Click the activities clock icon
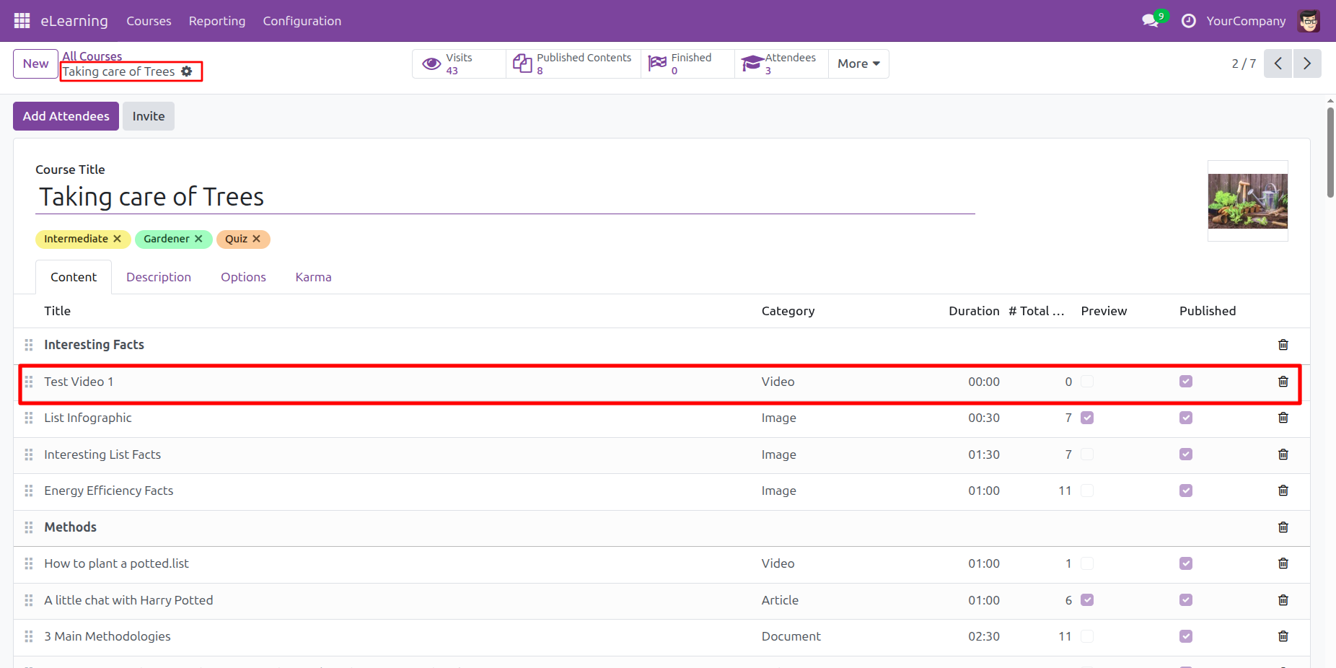The height and width of the screenshot is (668, 1336). click(x=1188, y=21)
